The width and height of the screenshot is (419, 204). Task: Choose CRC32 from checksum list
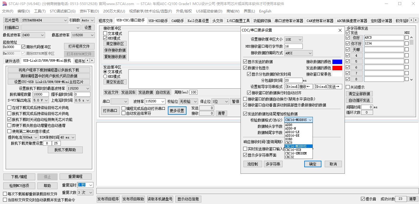coord(298,157)
